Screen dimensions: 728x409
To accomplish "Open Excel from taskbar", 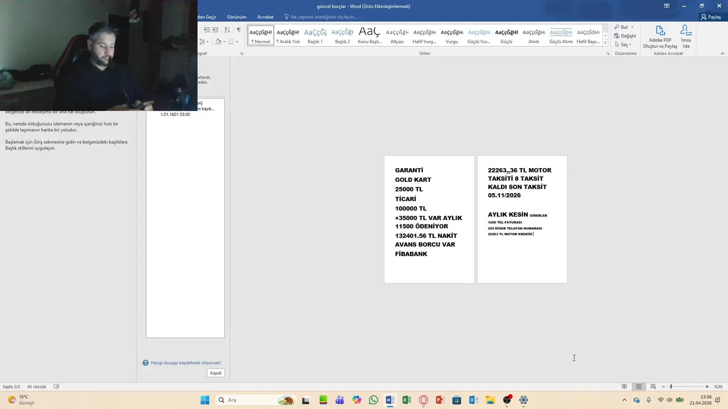I will [x=407, y=400].
